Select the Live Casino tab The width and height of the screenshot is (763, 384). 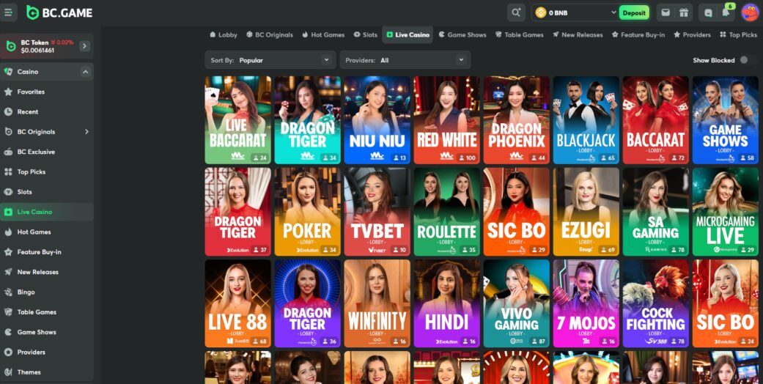pyautogui.click(x=408, y=34)
